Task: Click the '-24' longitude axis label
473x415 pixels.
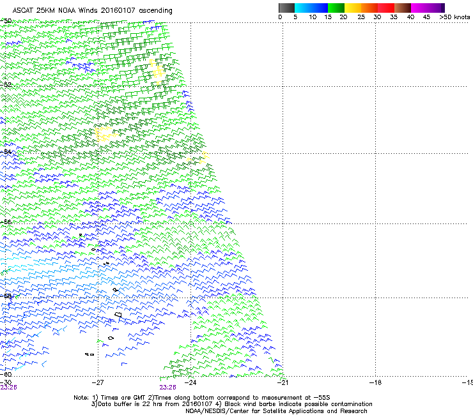Action: pos(190,382)
